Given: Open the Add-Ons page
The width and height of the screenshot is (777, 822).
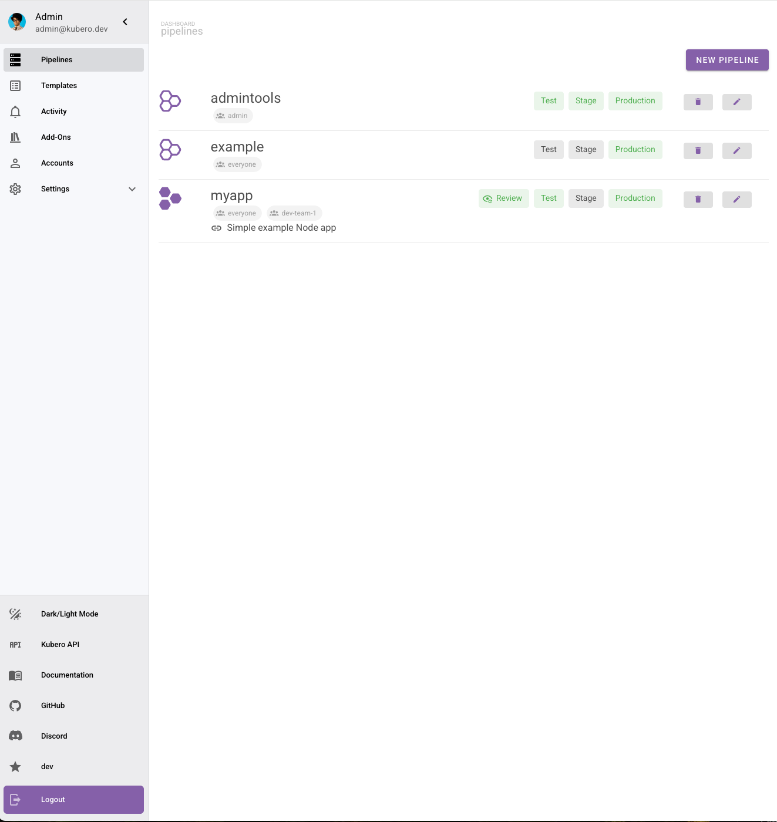Looking at the screenshot, I should [56, 137].
